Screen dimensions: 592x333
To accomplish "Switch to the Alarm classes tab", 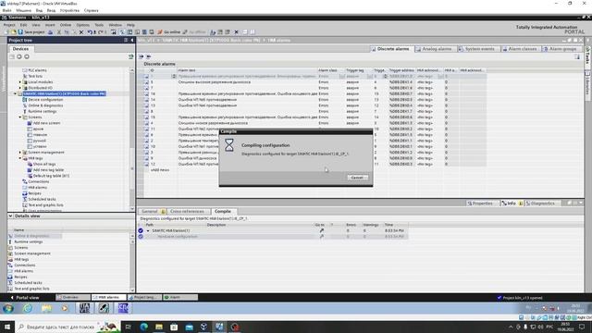I will [520, 49].
